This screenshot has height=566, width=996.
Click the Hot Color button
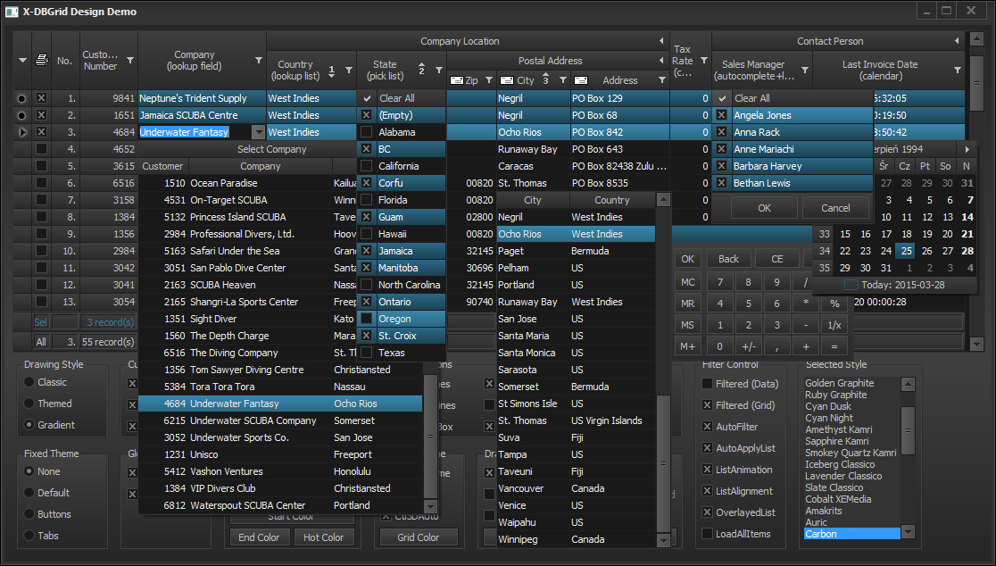(323, 537)
